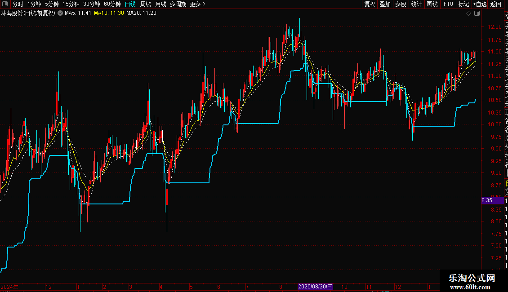
Task: Click the 叠加 overlay button
Action: pos(385,4)
